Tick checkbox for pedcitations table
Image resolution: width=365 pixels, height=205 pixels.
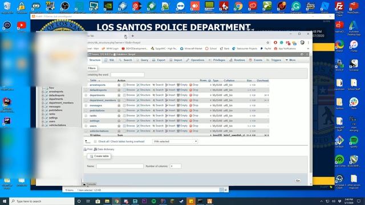pyautogui.click(x=86, y=110)
